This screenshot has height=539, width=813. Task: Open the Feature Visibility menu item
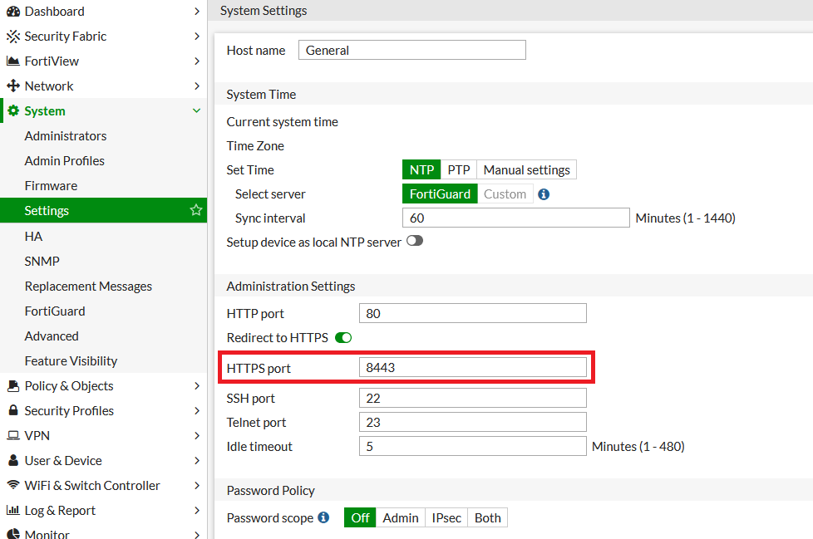coord(71,361)
